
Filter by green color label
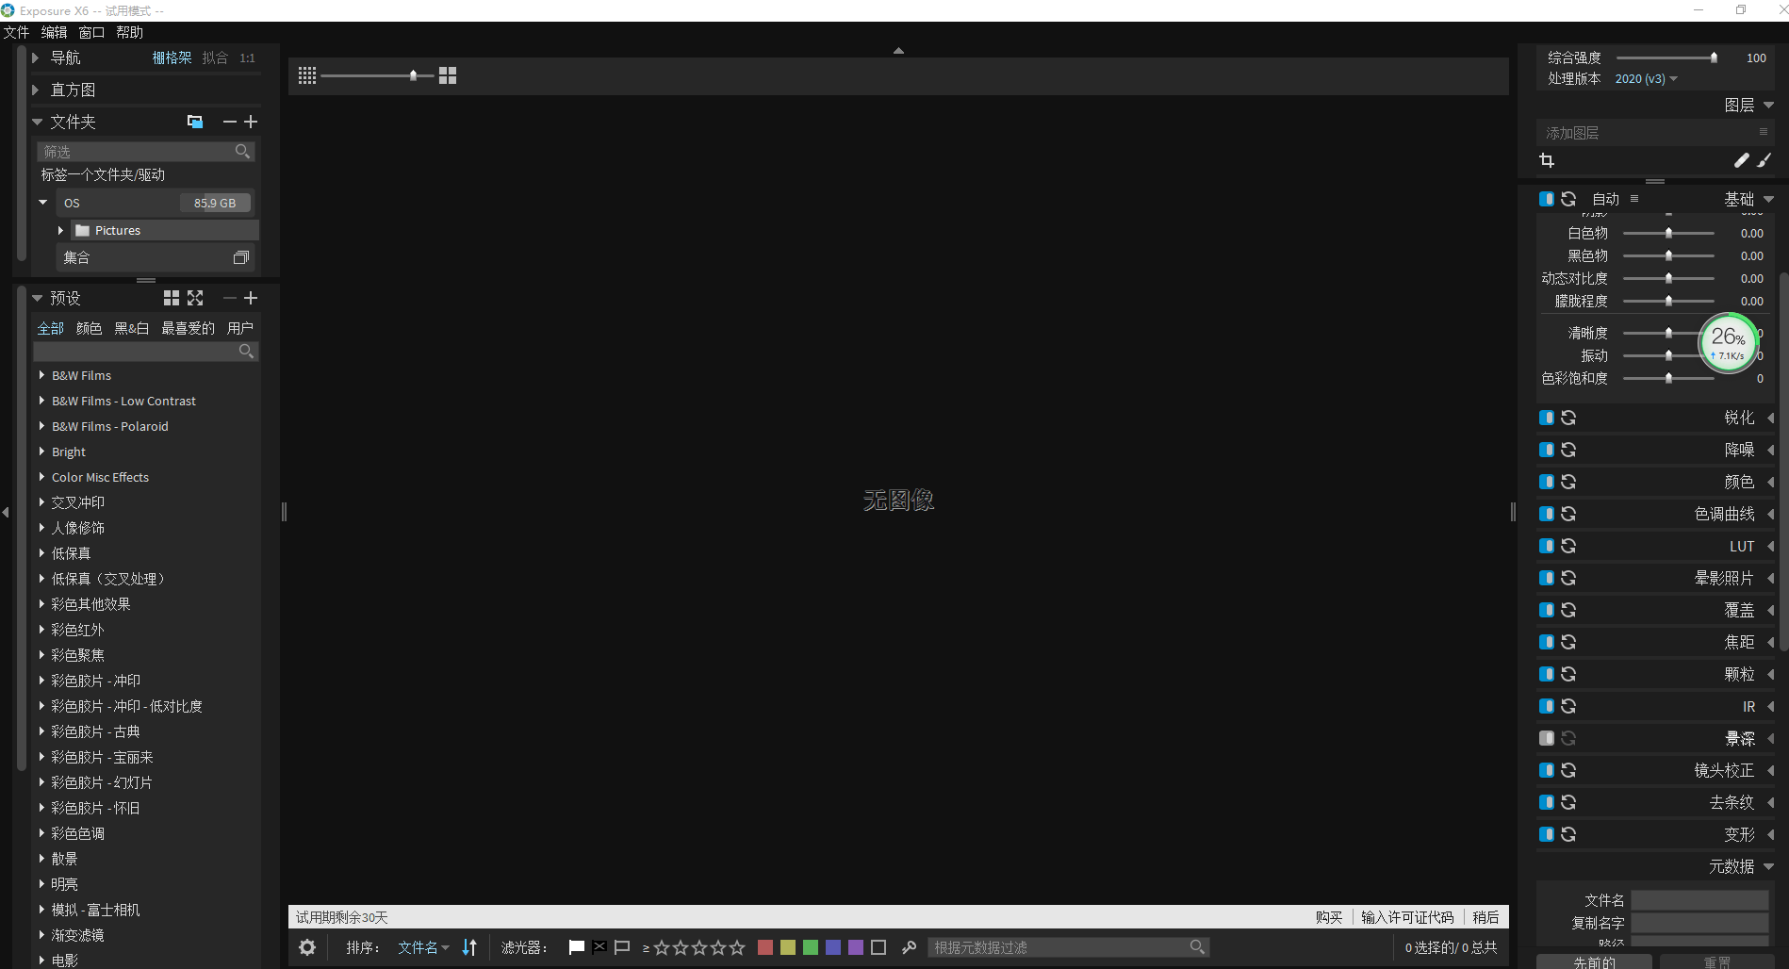point(811,947)
